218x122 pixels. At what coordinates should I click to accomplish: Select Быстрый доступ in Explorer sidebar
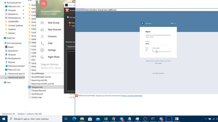(14, 3)
